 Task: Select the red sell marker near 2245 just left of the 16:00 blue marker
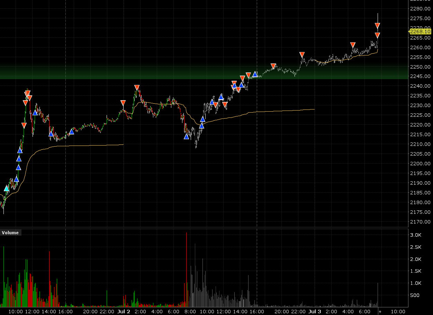click(248, 75)
